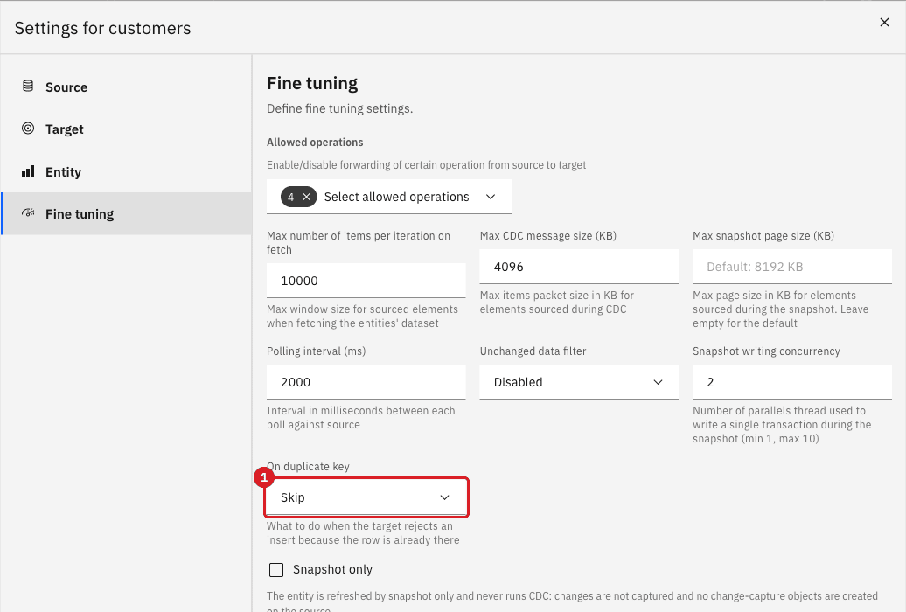Click the Settings for customers title
Image resolution: width=906 pixels, height=612 pixels.
click(x=103, y=28)
